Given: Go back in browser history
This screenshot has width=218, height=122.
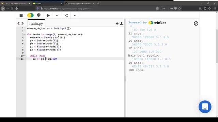Looking at the screenshot, I should [3, 8].
